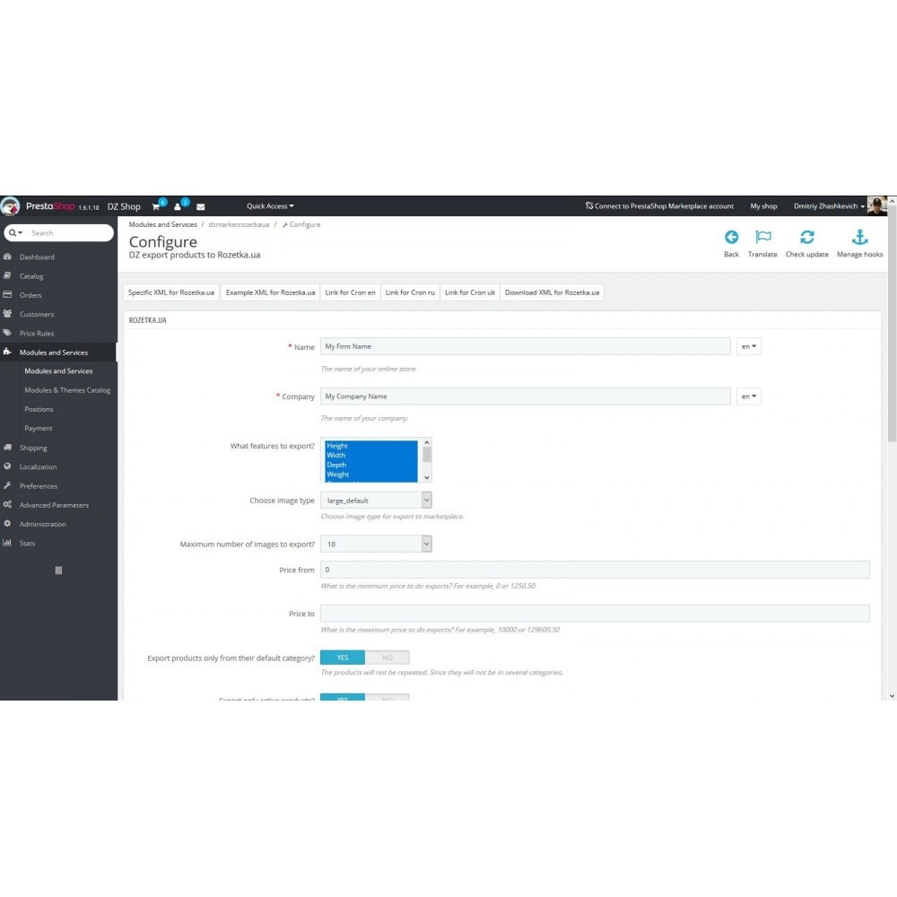The height and width of the screenshot is (897, 897).
Task: Open Stats in the sidebar
Action: tap(27, 544)
